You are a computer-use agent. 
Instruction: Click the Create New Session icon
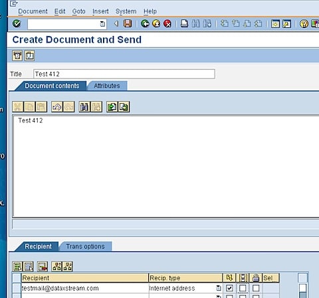pos(275,24)
